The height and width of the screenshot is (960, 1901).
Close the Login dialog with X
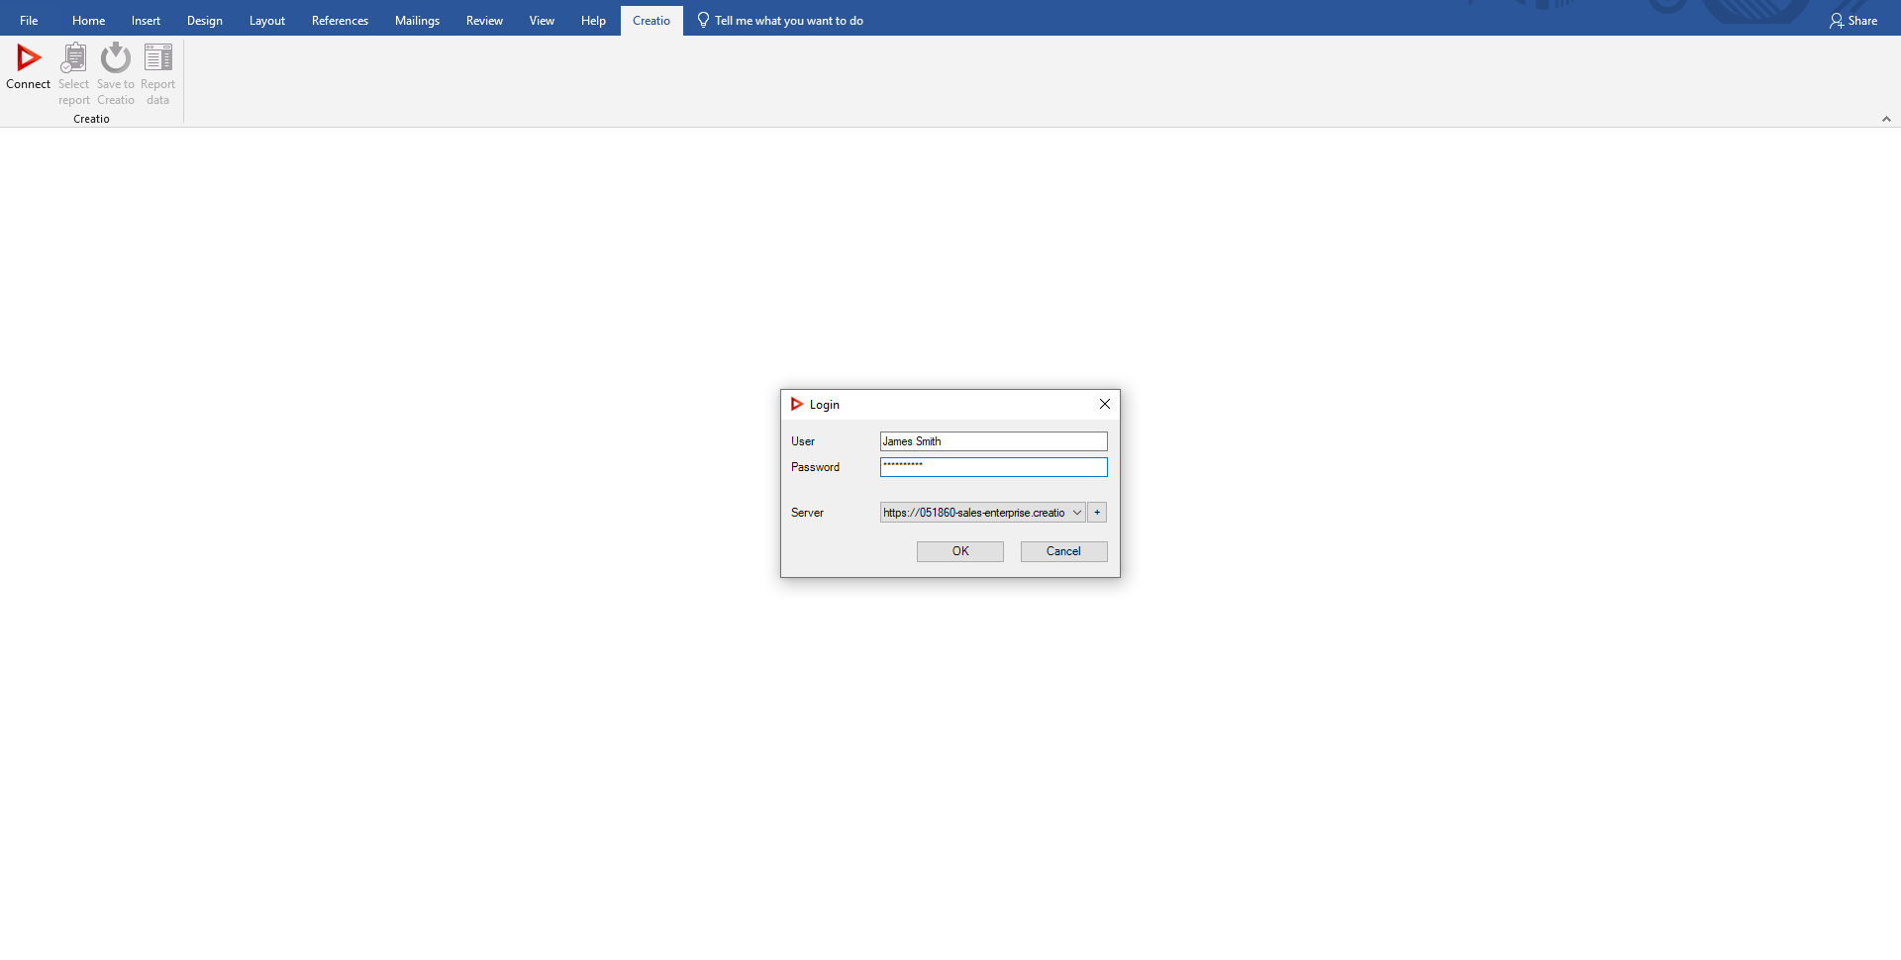(1105, 404)
